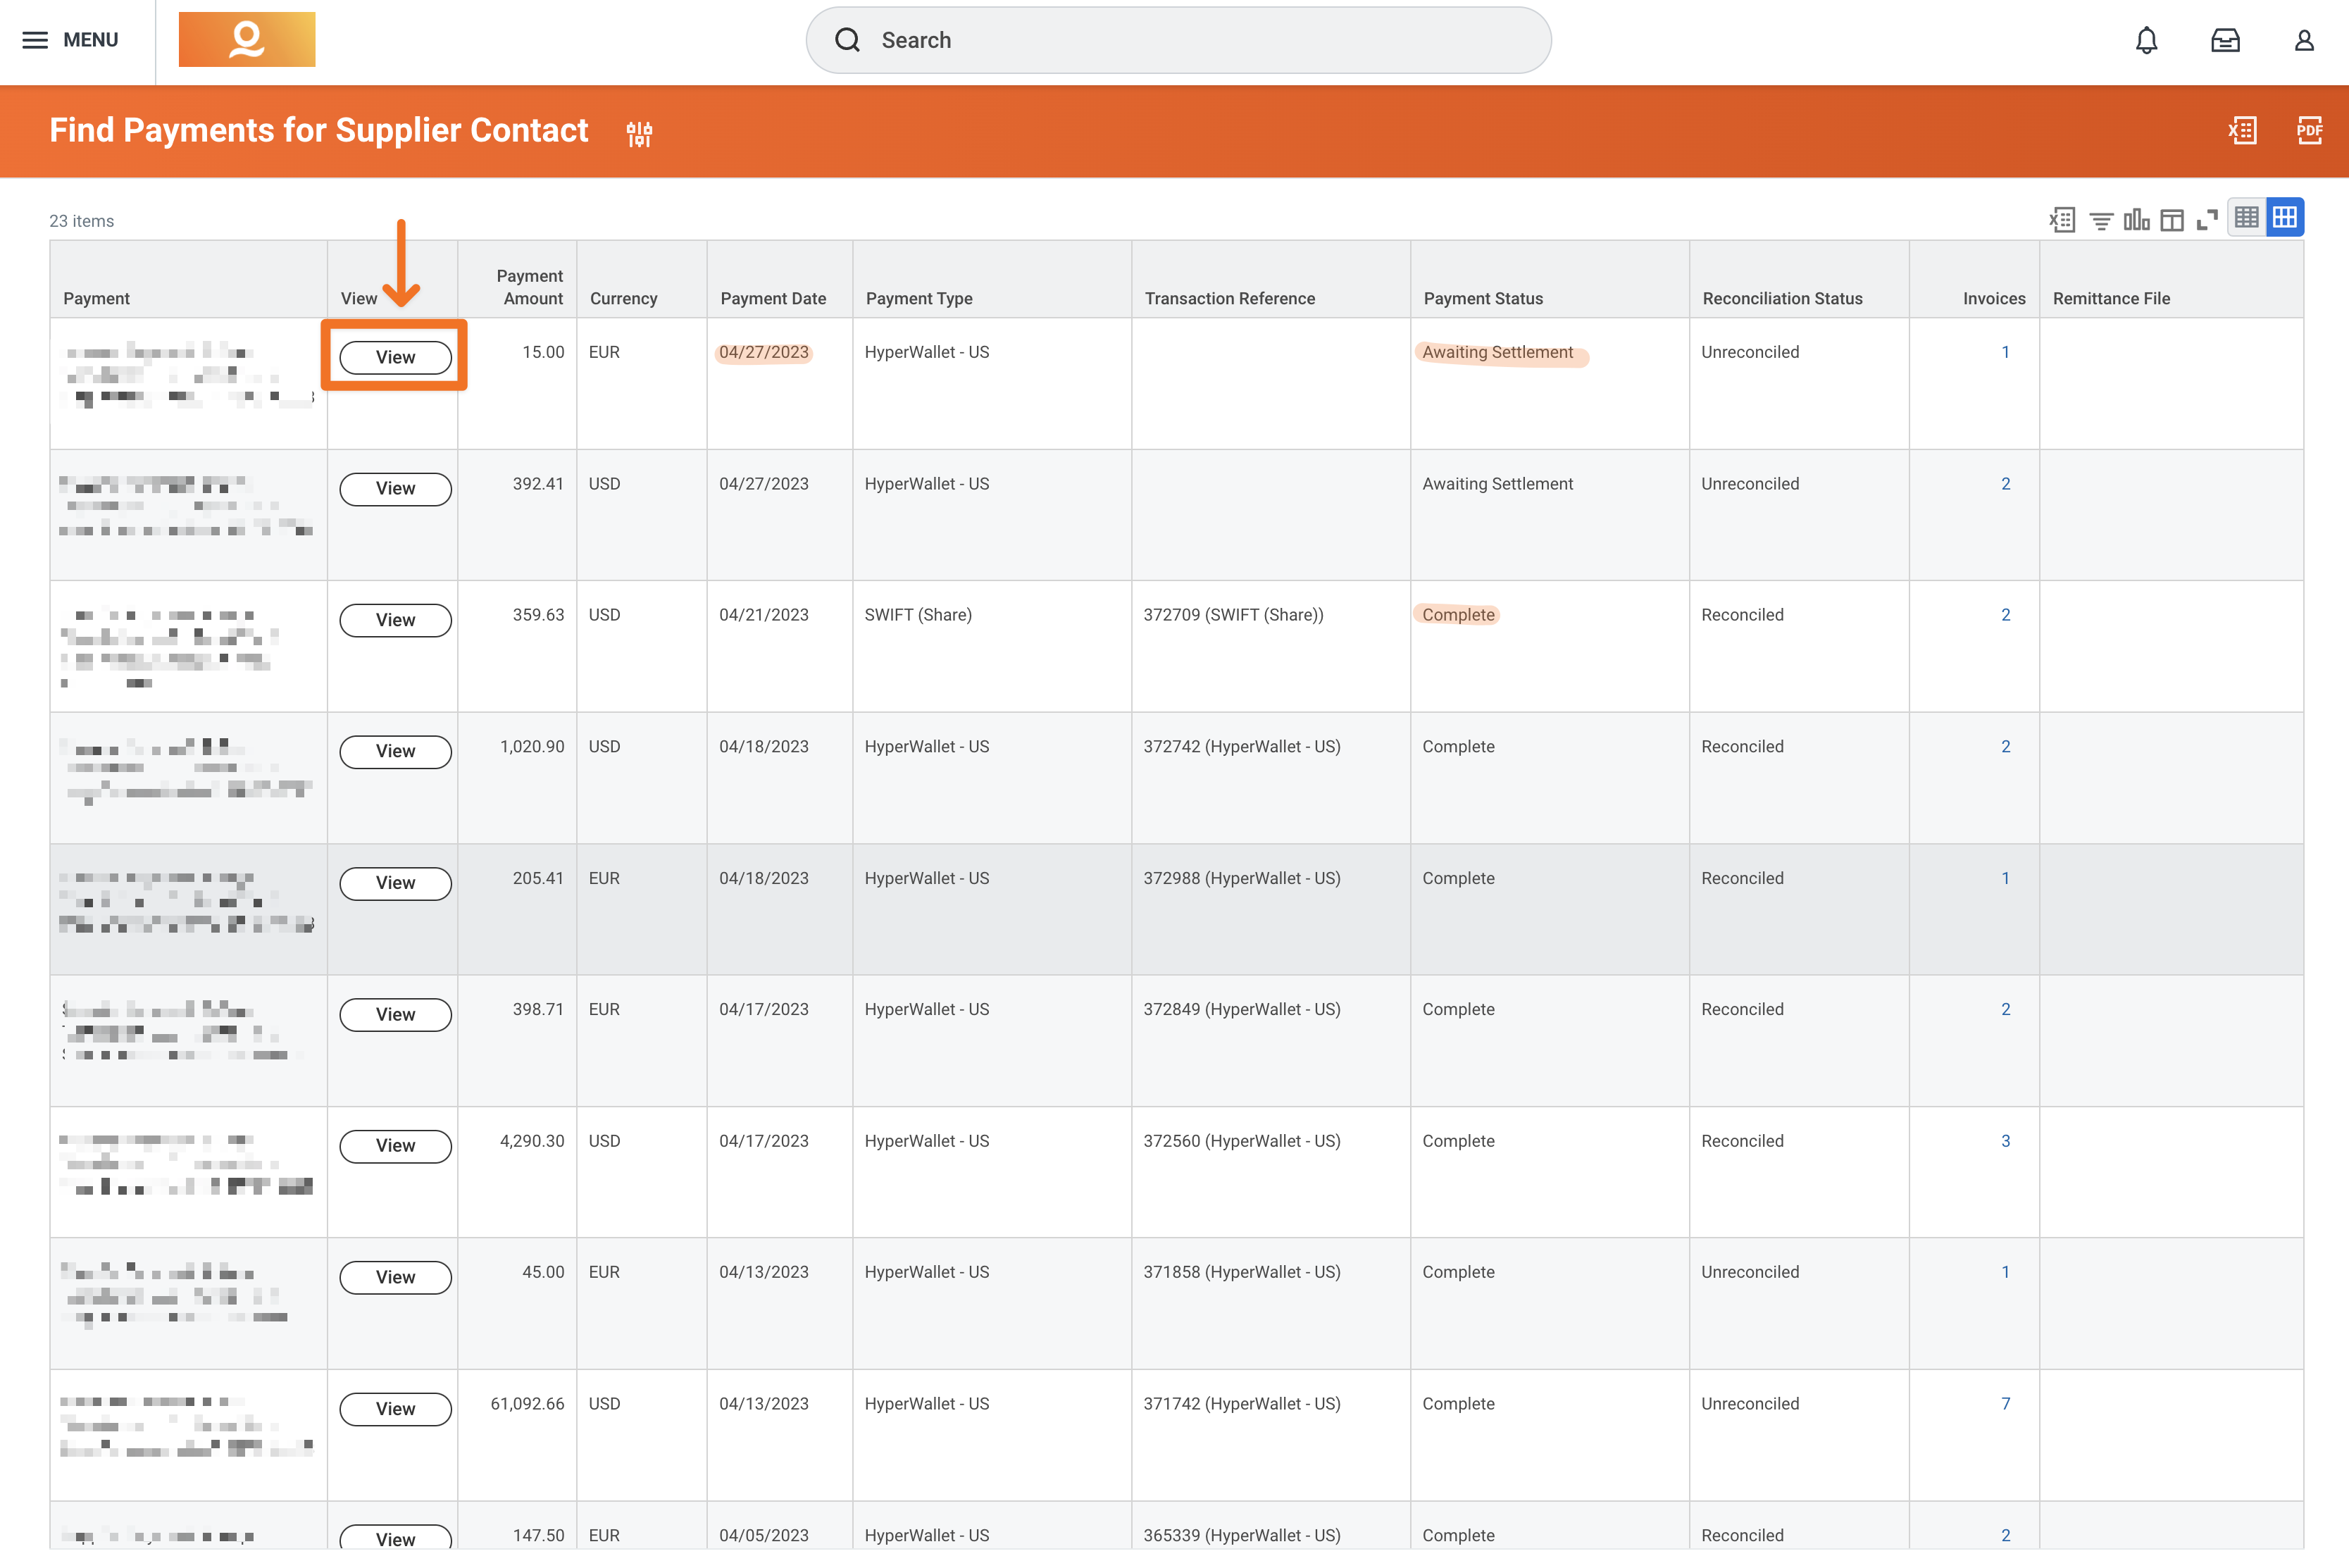2349x1568 pixels.
Task: Click the highlighted View button
Action: pyautogui.click(x=395, y=357)
